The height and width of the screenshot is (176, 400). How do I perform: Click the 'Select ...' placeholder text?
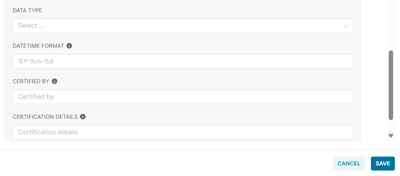(31, 26)
